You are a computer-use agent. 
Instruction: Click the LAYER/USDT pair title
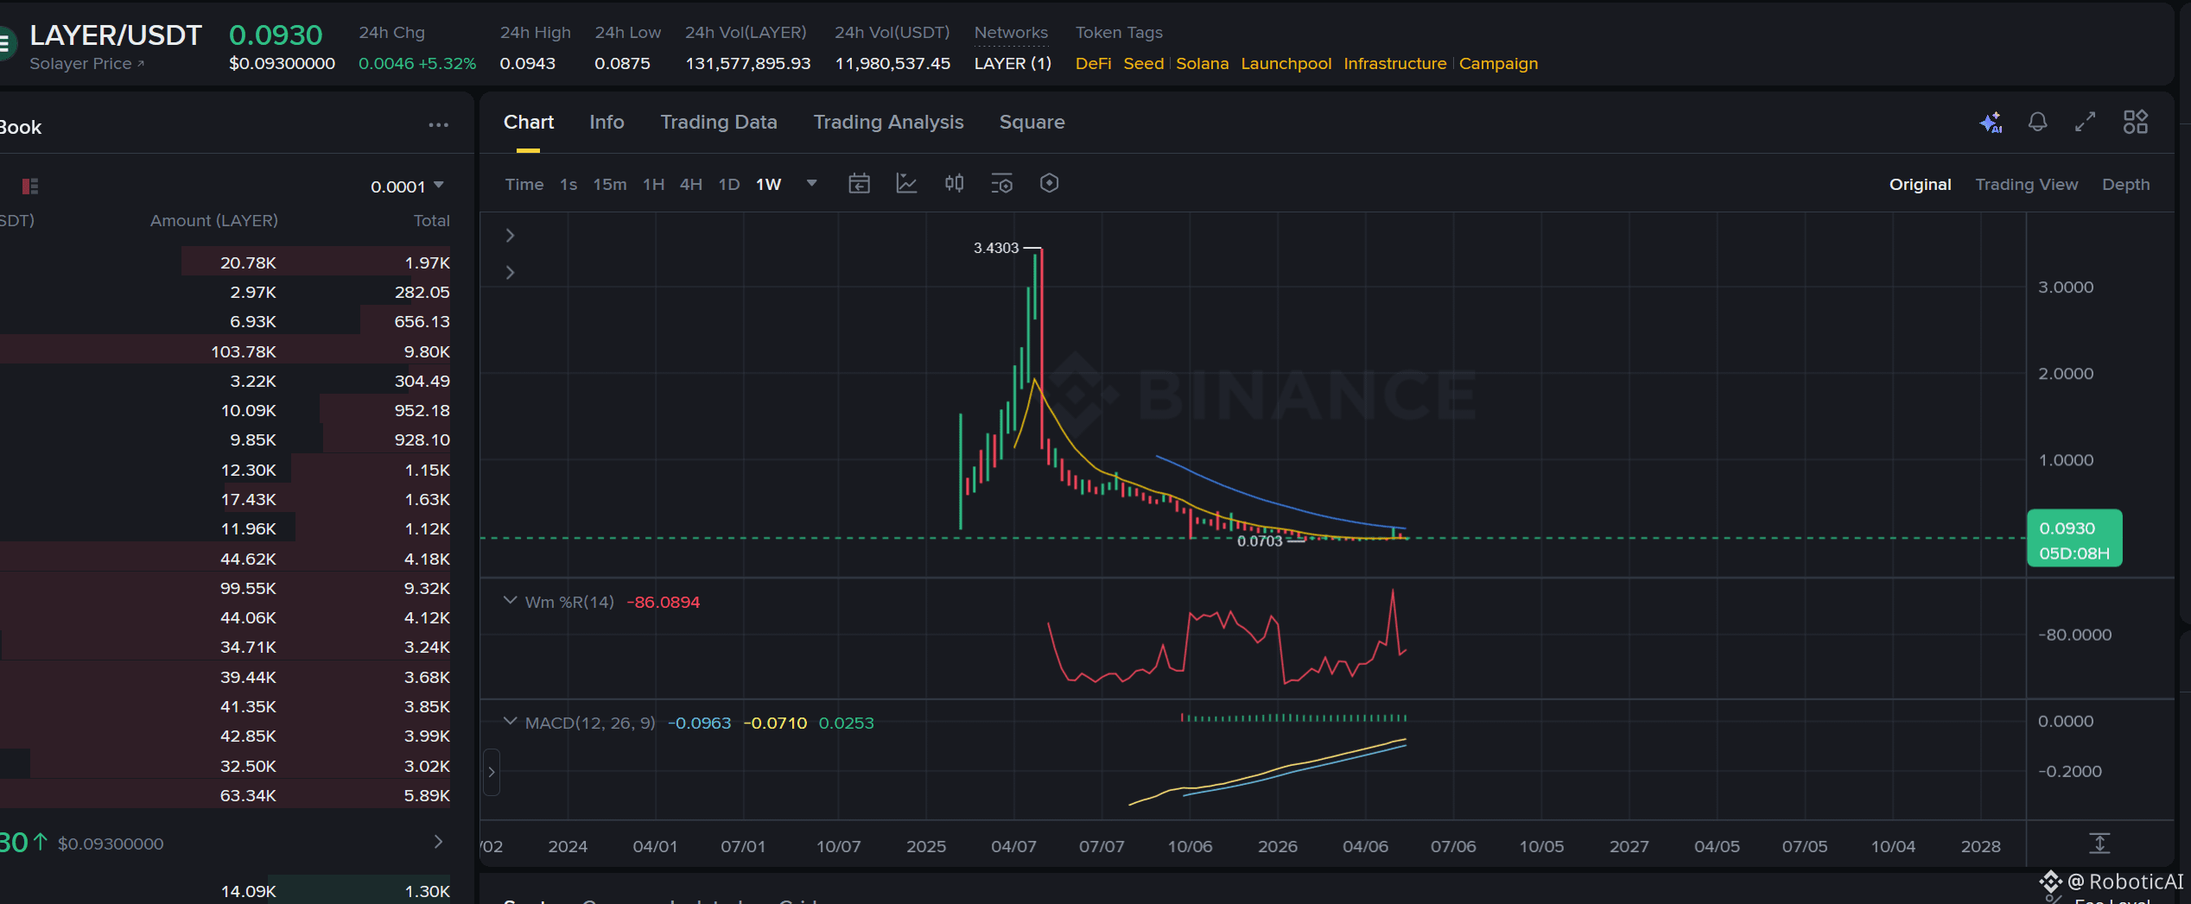(116, 35)
